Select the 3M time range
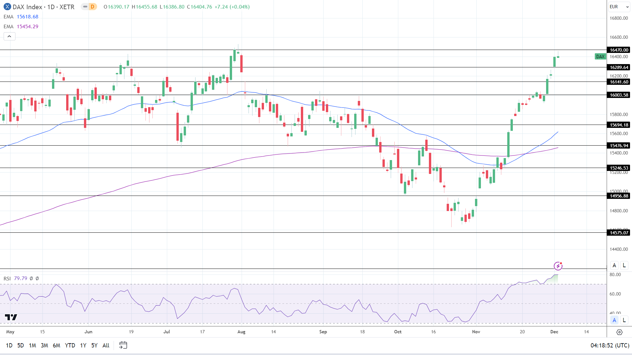The width and height of the screenshot is (632, 355). [x=44, y=345]
